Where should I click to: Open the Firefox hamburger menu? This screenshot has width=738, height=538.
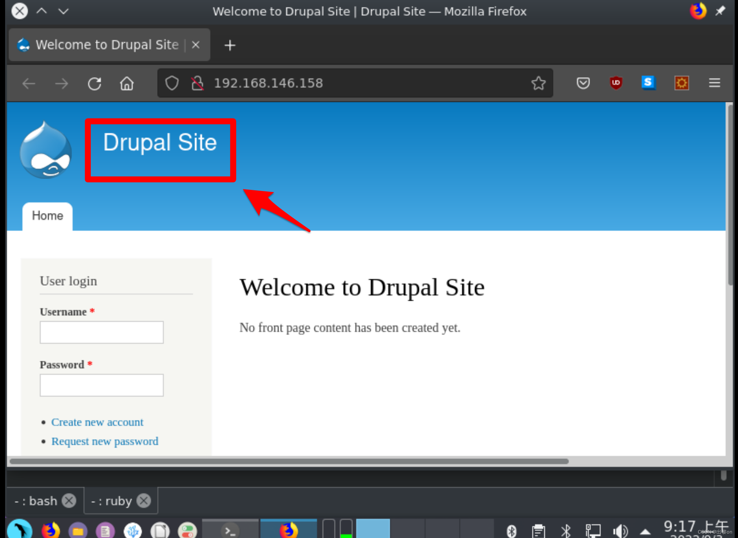714,83
